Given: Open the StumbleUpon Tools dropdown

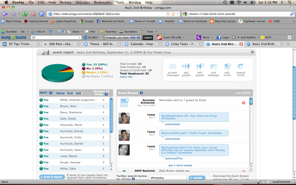Looking at the screenshot, I should coord(150,32).
